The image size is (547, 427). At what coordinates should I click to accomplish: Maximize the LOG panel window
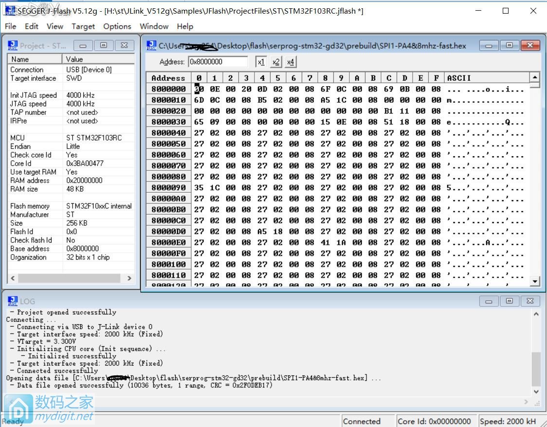coord(509,301)
